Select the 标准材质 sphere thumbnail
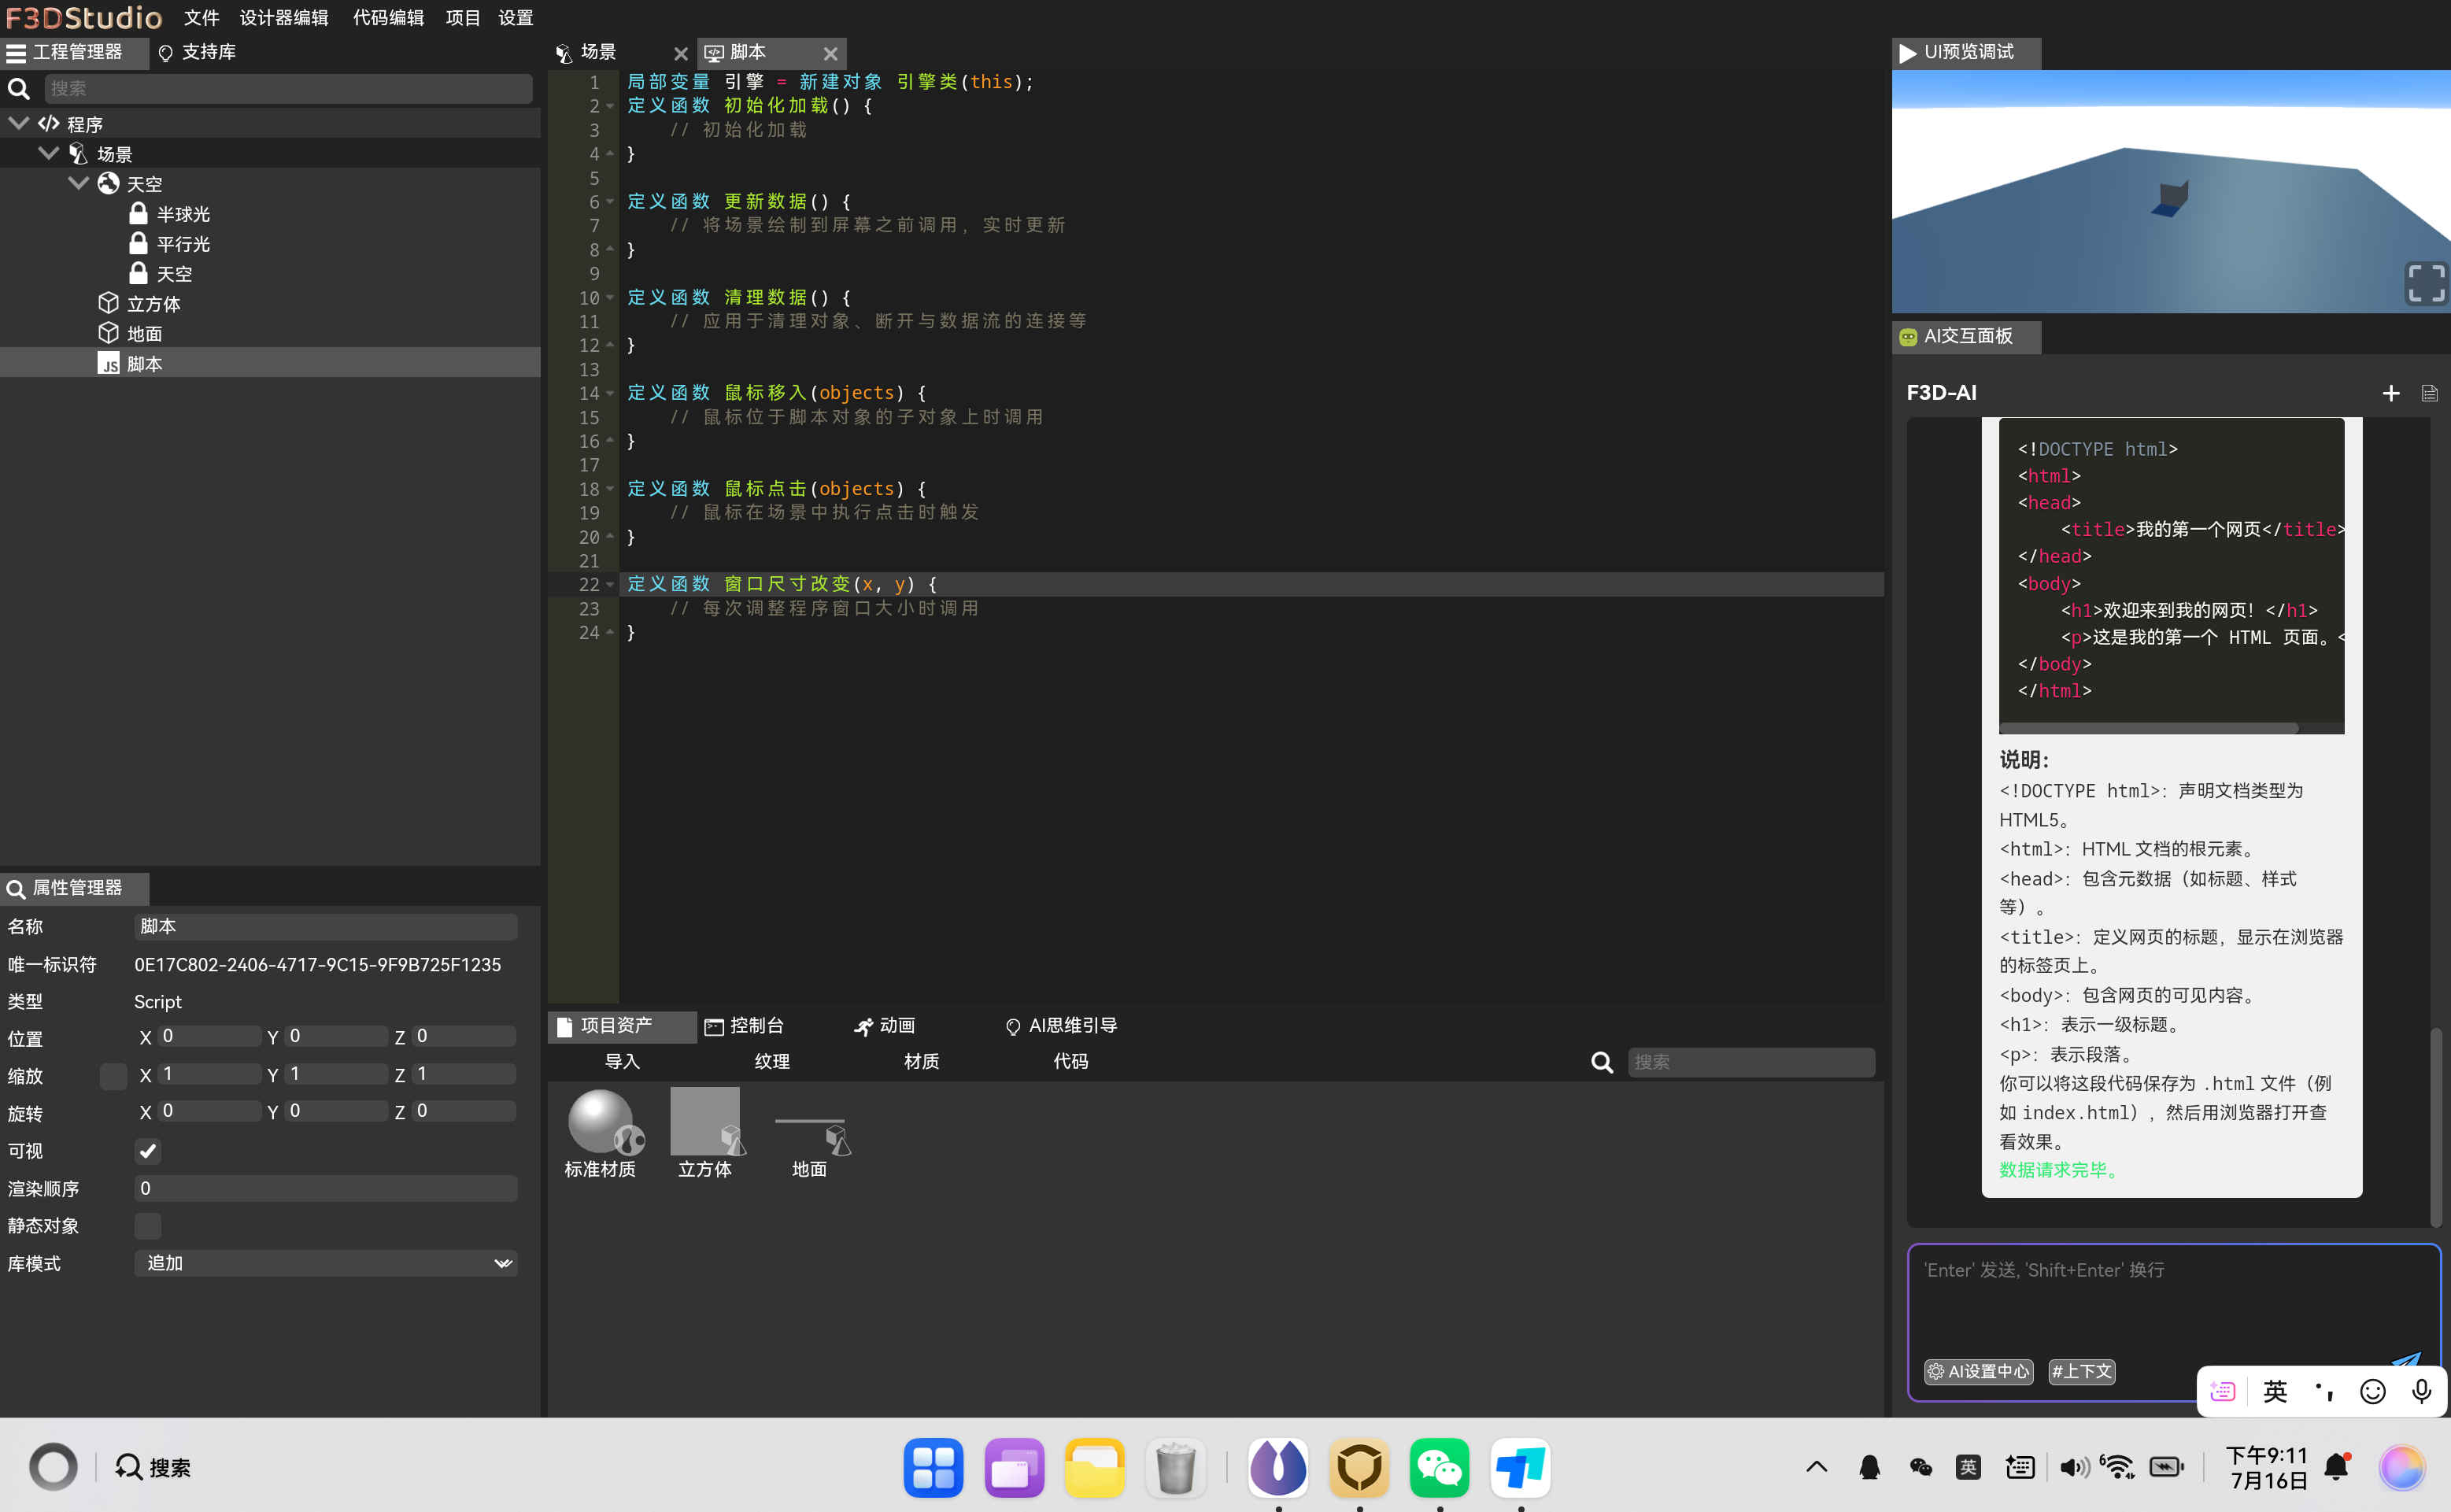The image size is (2451, 1512). click(603, 1122)
